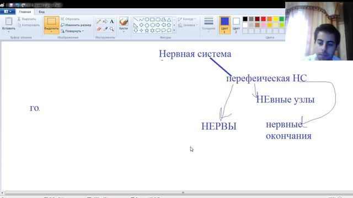Image resolution: width=353 pixels, height=198 pixels.
Task: Pick the black color swatch
Action: [x=245, y=19]
